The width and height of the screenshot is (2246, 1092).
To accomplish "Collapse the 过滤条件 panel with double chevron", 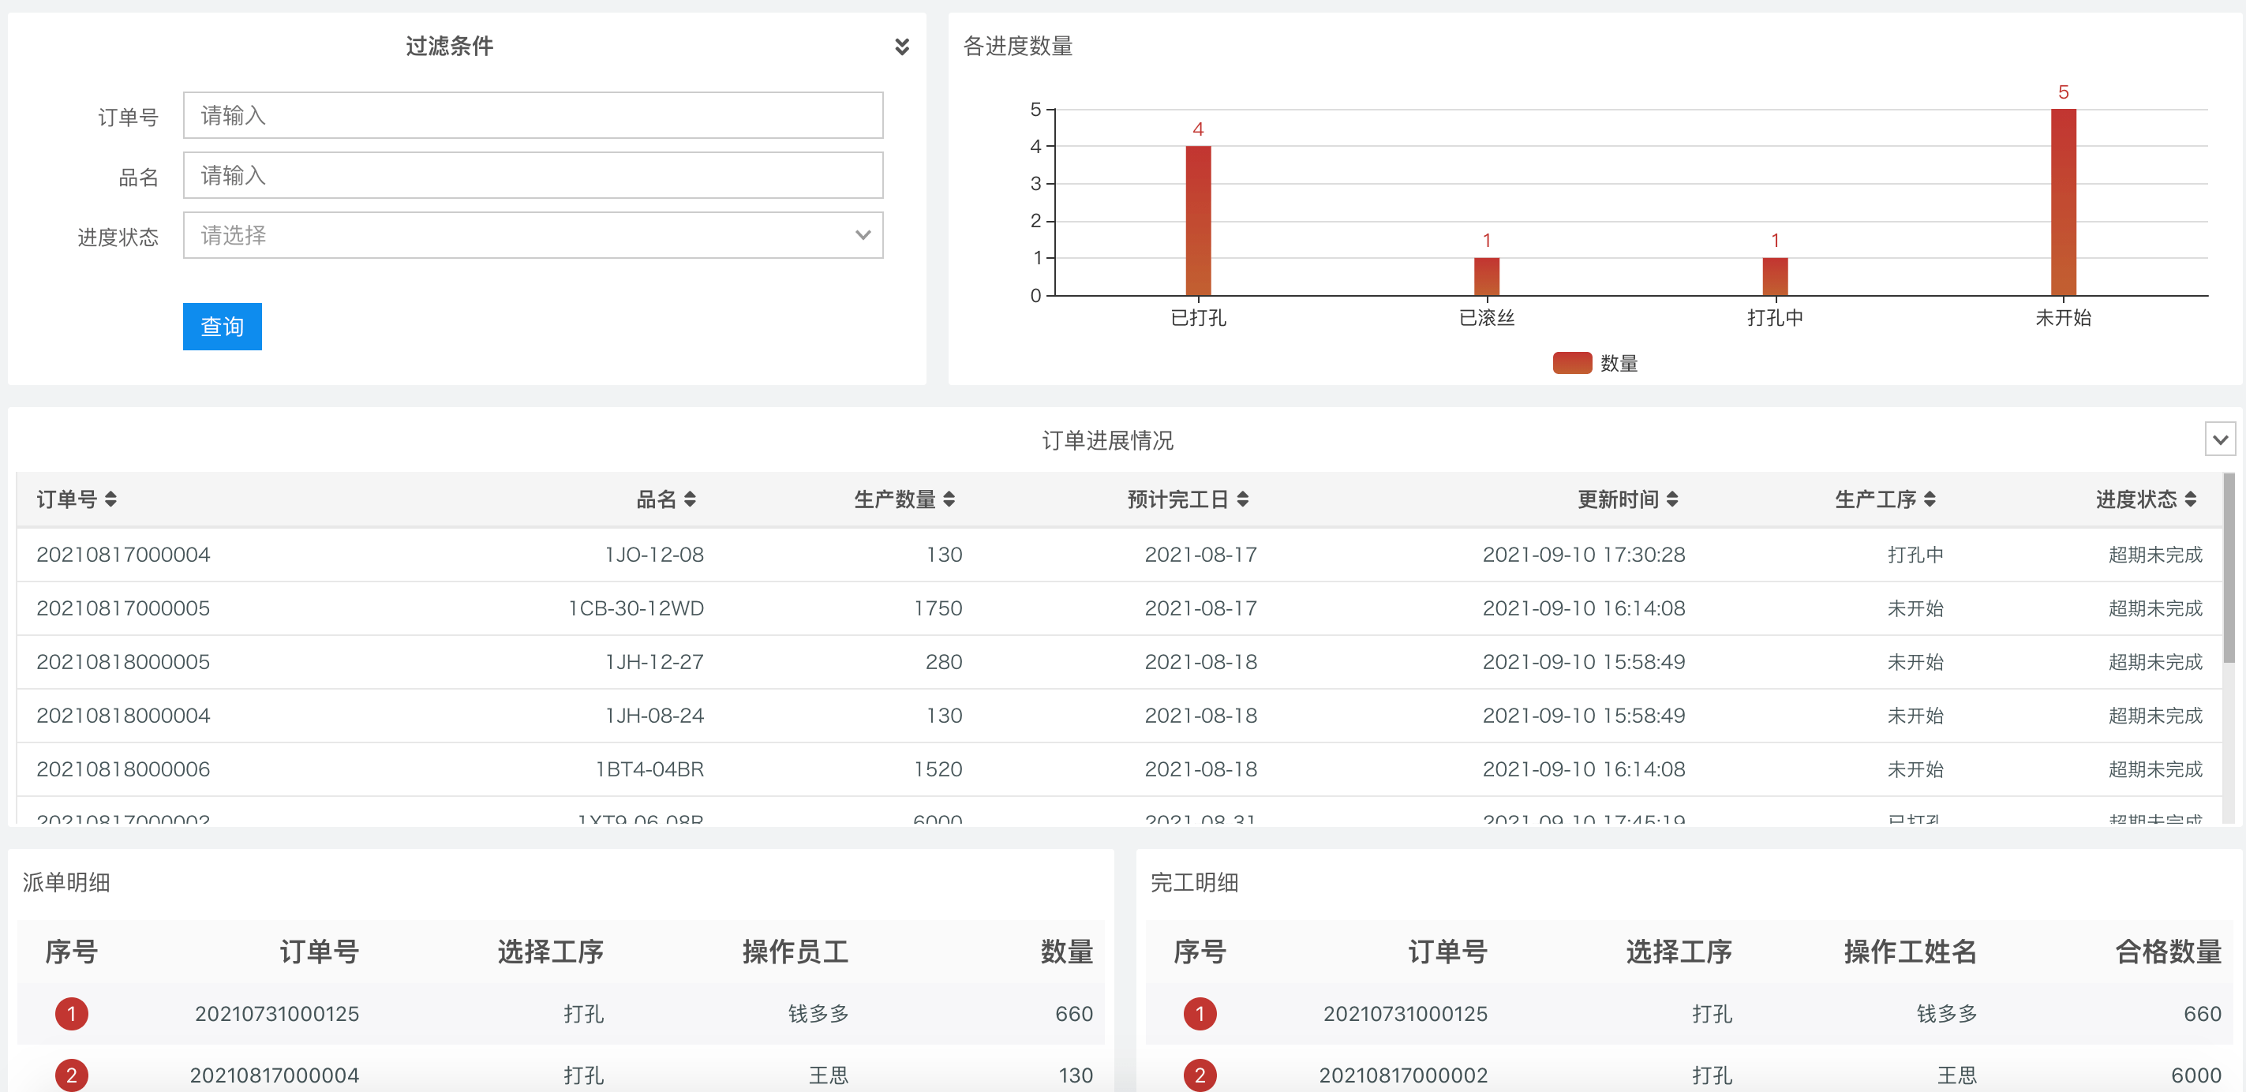I will click(x=902, y=48).
